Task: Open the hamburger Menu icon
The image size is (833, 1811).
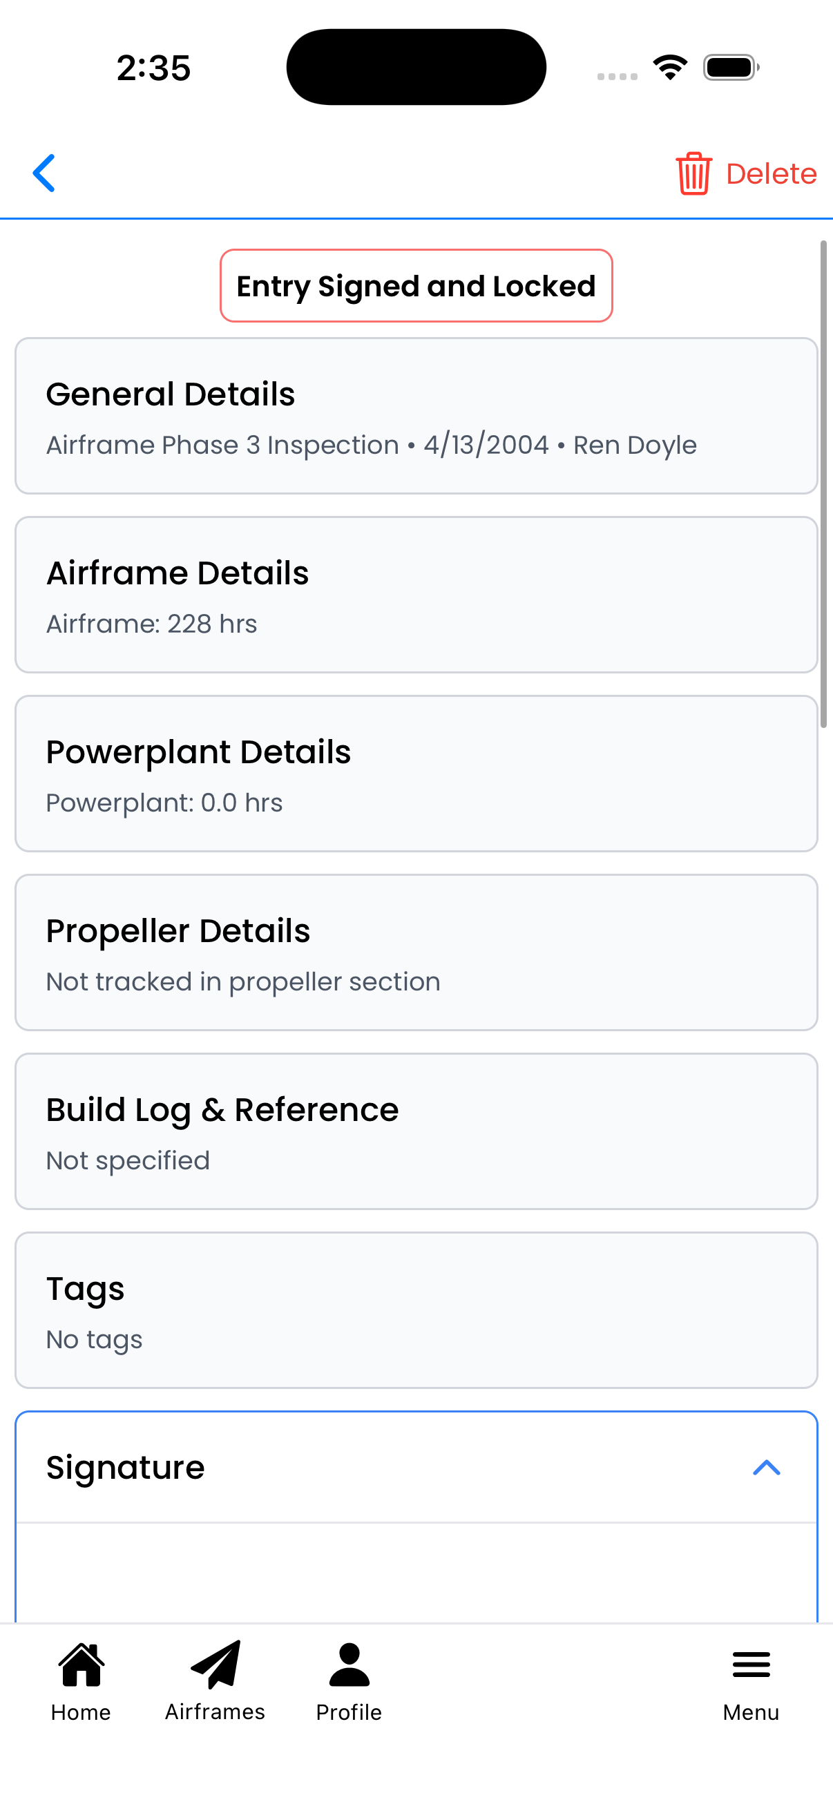Action: tap(751, 1664)
